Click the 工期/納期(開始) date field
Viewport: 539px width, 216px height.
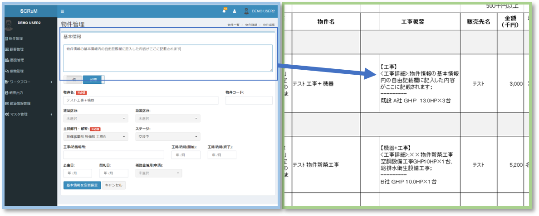pyautogui.click(x=186, y=154)
